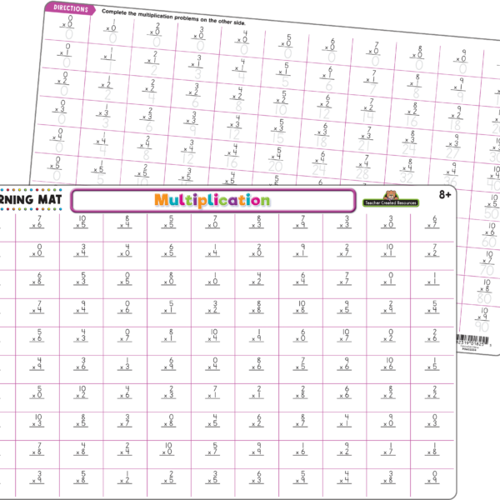Click the pink DIRECTIONS tag

(x=70, y=8)
